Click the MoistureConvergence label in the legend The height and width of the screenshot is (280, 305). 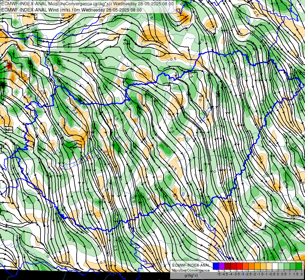click(x=191, y=270)
